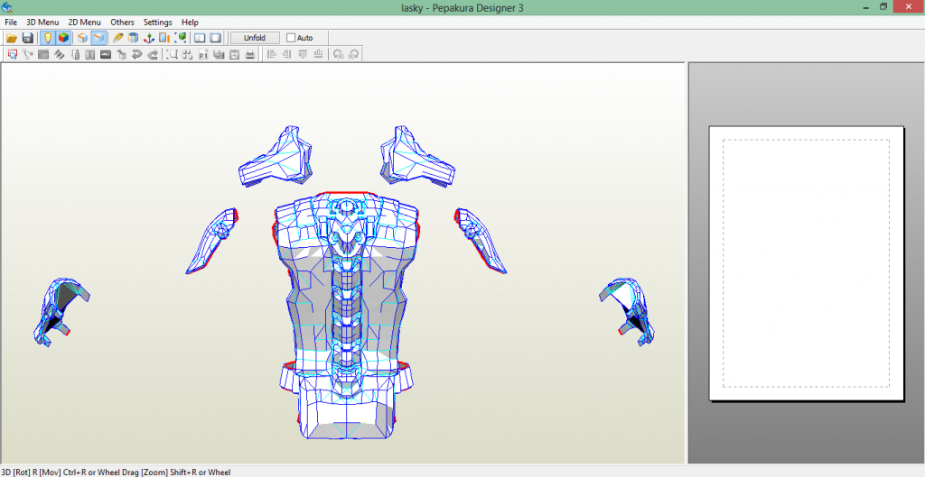Open the 3D Menu
Viewport: 925px width, 477px height.
point(42,22)
